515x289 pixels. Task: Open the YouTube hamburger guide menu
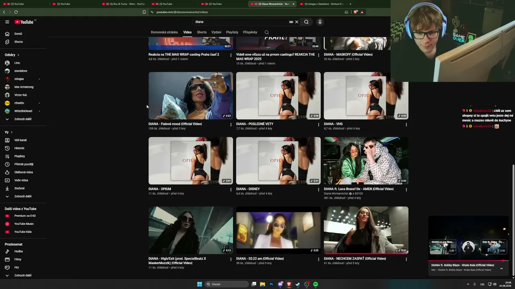click(7, 22)
